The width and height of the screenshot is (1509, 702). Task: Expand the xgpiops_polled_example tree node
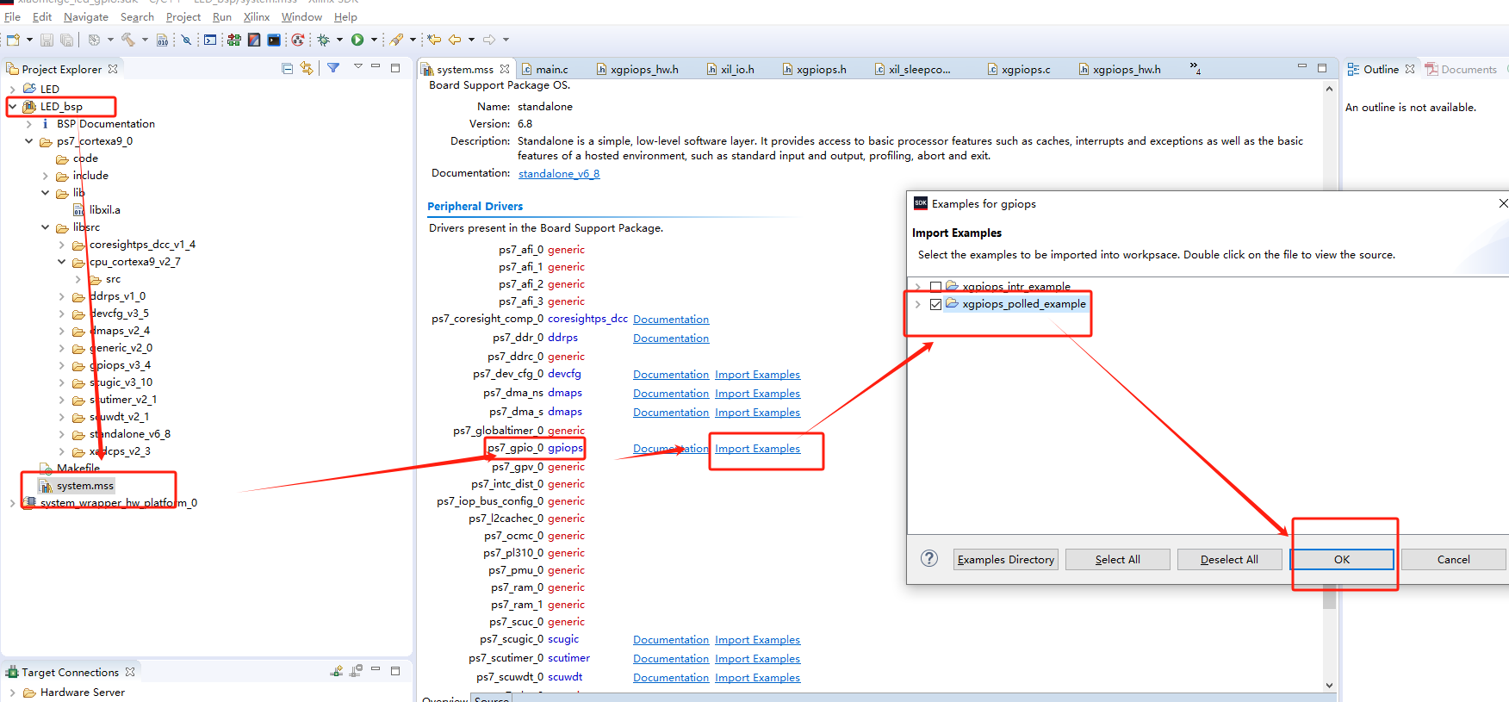(x=918, y=304)
